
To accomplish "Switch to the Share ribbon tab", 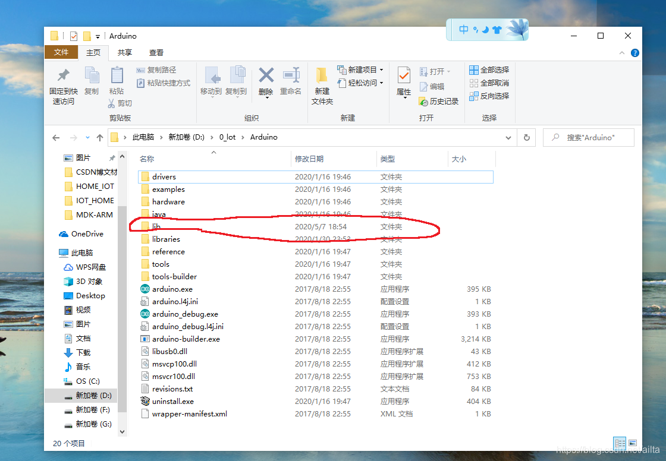I will [x=125, y=52].
